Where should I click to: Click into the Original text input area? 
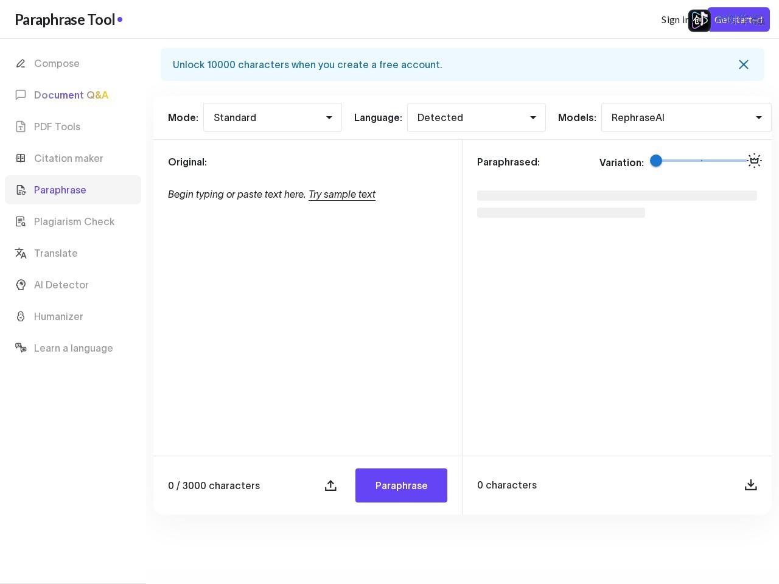coord(307,316)
